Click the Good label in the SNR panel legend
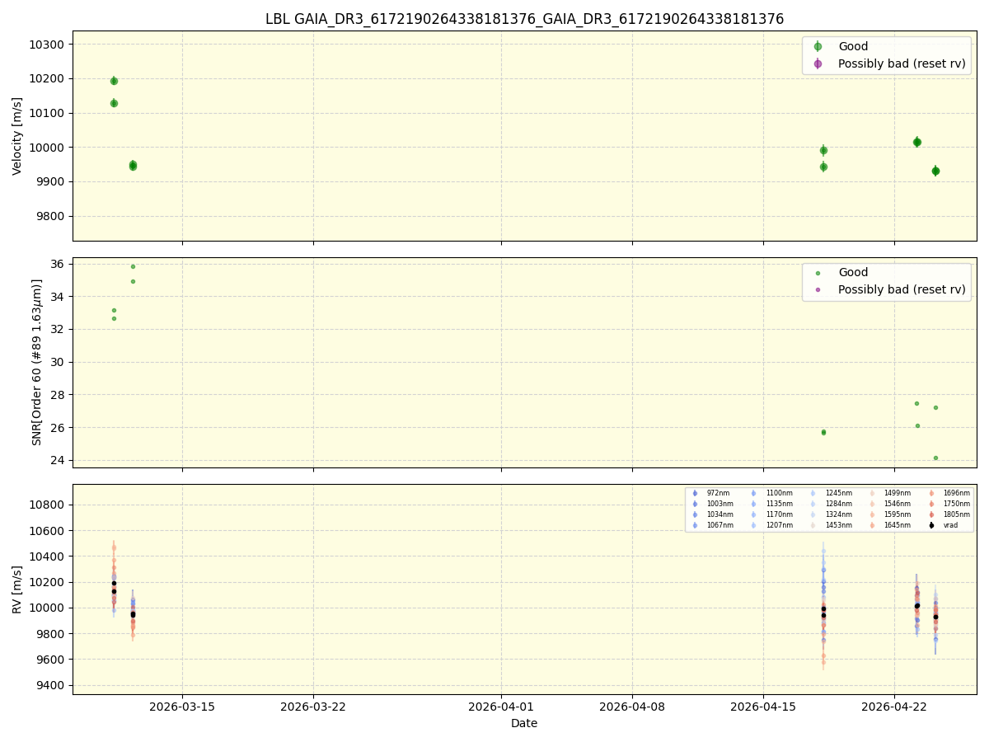989x742 pixels. tap(853, 273)
